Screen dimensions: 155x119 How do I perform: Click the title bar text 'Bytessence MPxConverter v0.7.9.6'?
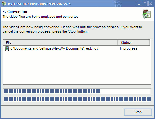click(x=39, y=4)
